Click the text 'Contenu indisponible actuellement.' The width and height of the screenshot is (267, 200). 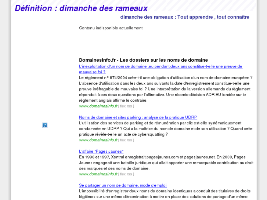pyautogui.click(x=111, y=28)
